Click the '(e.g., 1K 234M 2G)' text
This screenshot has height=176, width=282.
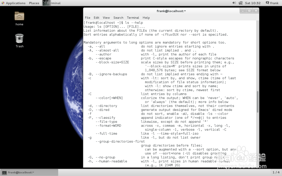(163, 165)
